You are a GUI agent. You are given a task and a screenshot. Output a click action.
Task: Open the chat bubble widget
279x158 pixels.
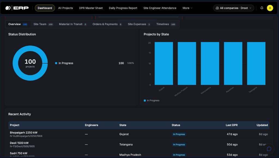(269, 149)
